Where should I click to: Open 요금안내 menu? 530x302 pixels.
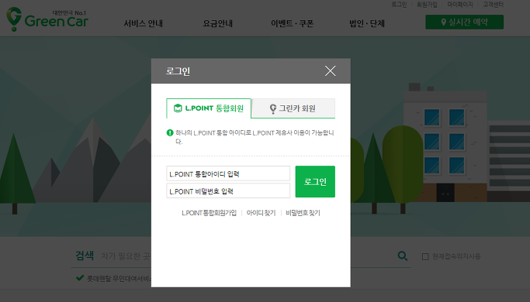218,23
